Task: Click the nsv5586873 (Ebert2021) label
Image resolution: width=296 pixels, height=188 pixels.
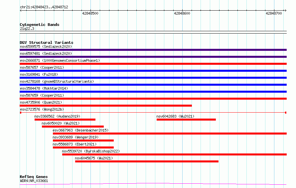Action: (74, 144)
